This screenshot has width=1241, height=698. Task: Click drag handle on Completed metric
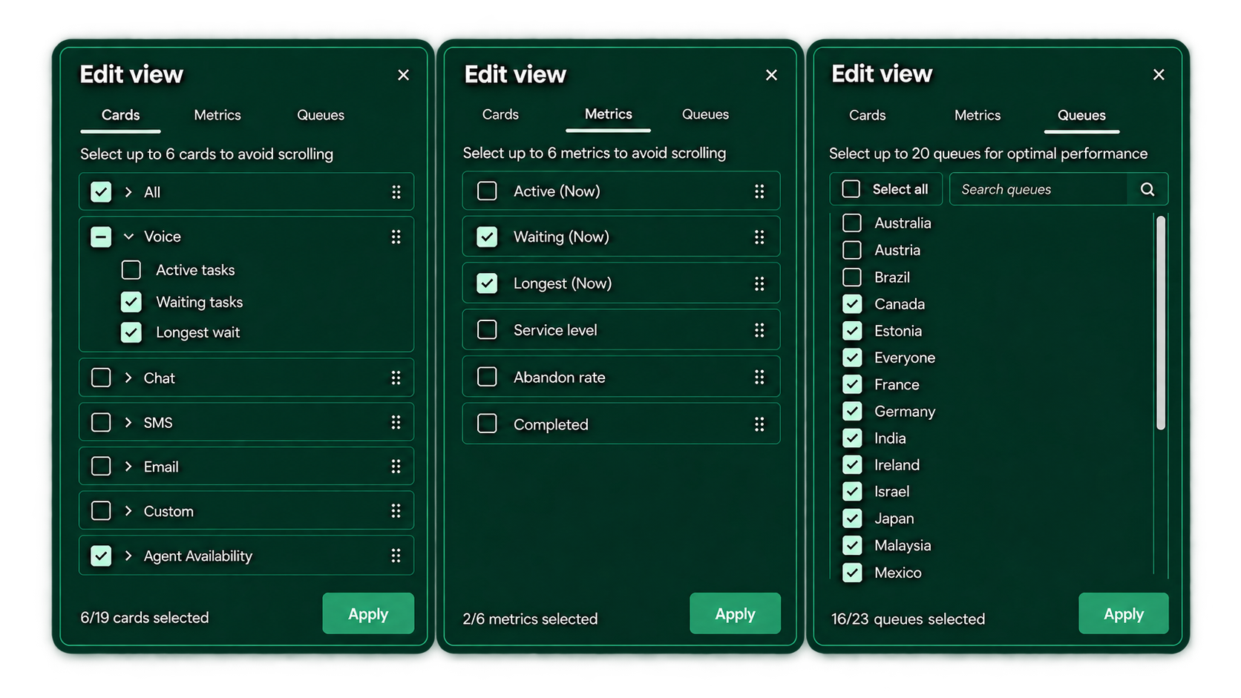759,424
